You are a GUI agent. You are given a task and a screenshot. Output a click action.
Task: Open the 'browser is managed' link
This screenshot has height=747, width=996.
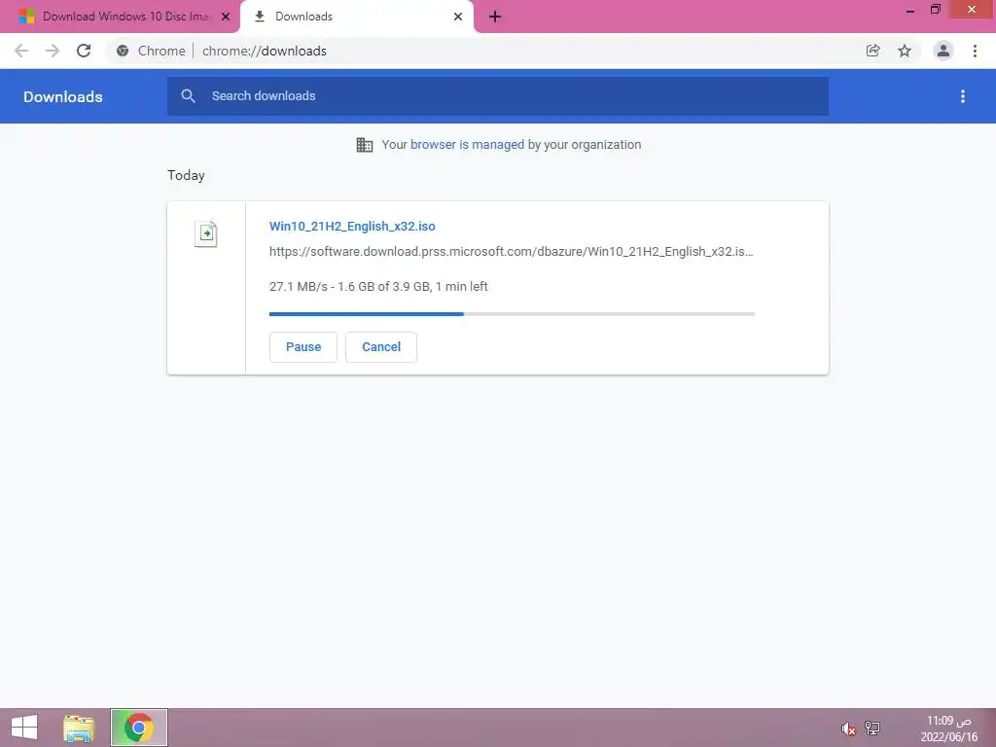[x=468, y=145]
